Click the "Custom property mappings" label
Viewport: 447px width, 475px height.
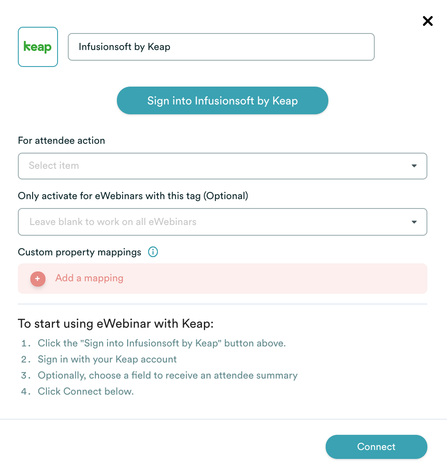tap(79, 252)
